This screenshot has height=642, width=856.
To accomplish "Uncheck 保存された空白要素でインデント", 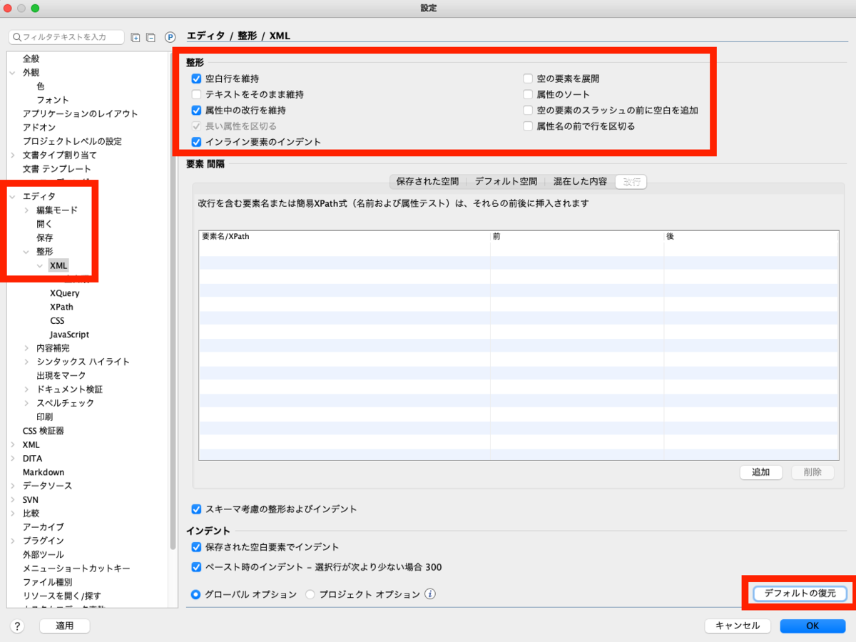I will coord(197,547).
